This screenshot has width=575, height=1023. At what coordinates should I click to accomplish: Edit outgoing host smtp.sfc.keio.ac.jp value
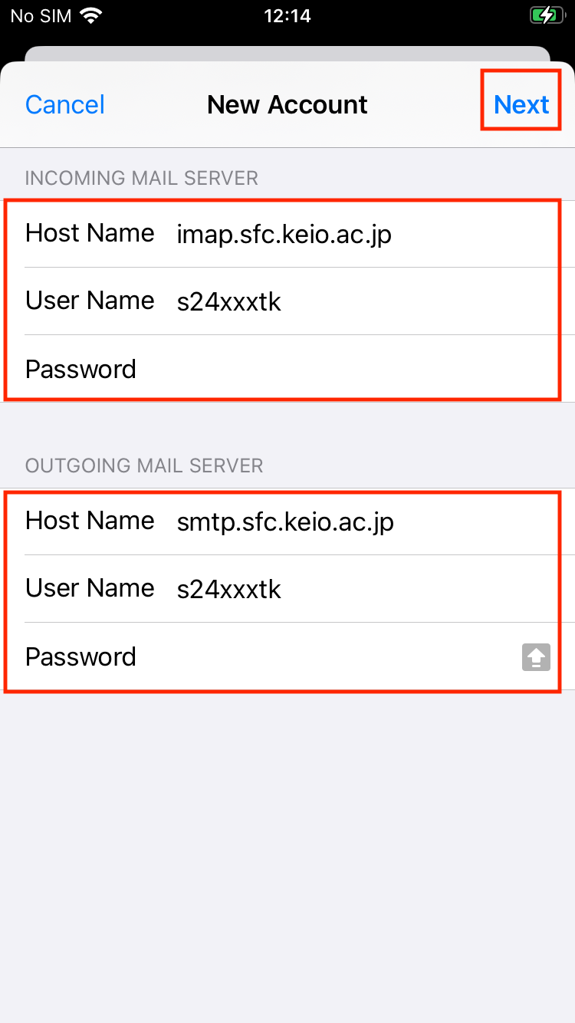coord(285,521)
